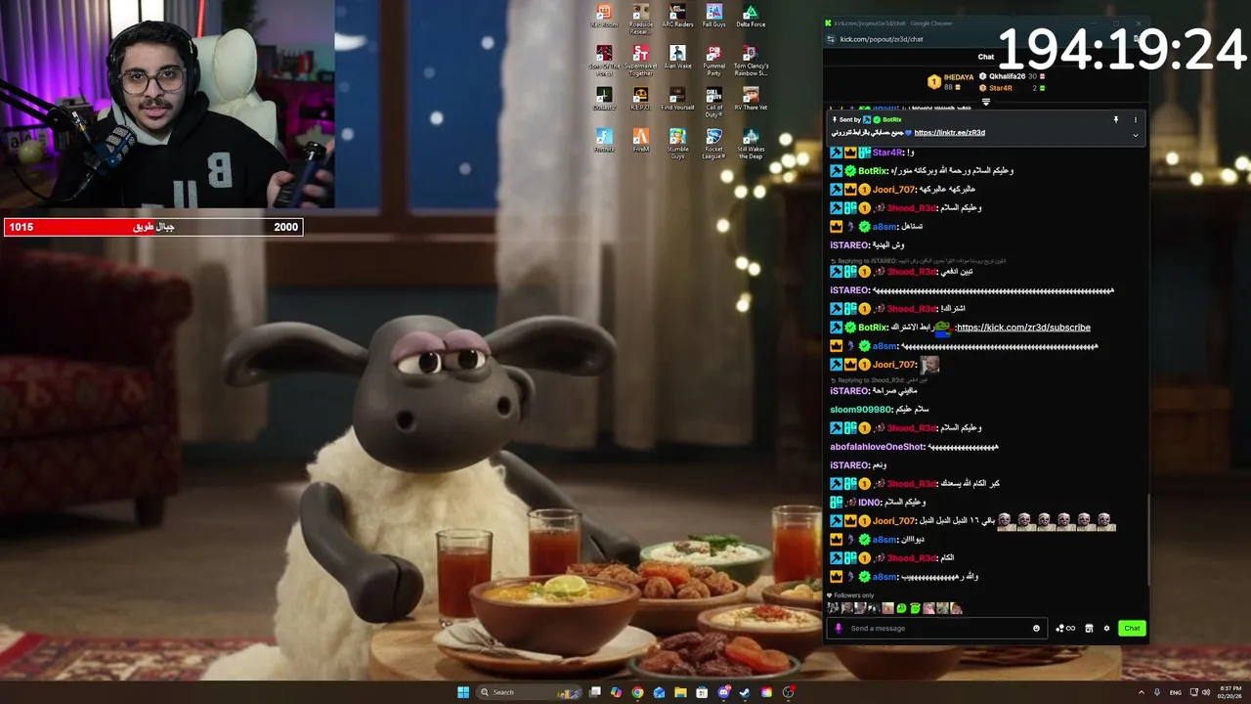Viewport: 1251px width, 704px height.
Task: Open the channel points icon
Action: (1064, 628)
